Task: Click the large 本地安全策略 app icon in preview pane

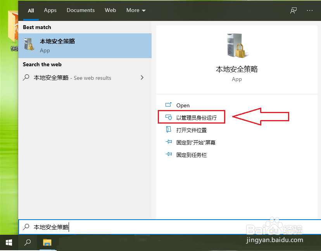Action: (x=236, y=45)
